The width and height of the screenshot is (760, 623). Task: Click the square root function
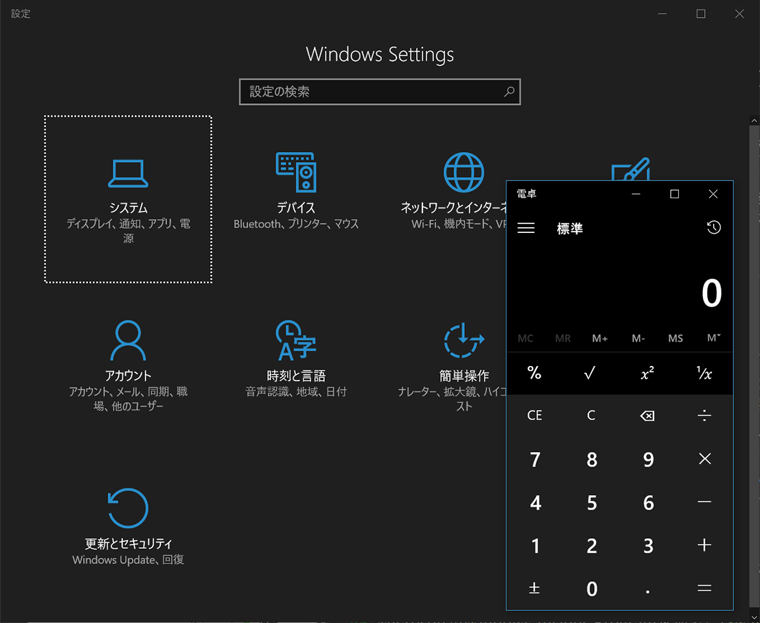(590, 374)
